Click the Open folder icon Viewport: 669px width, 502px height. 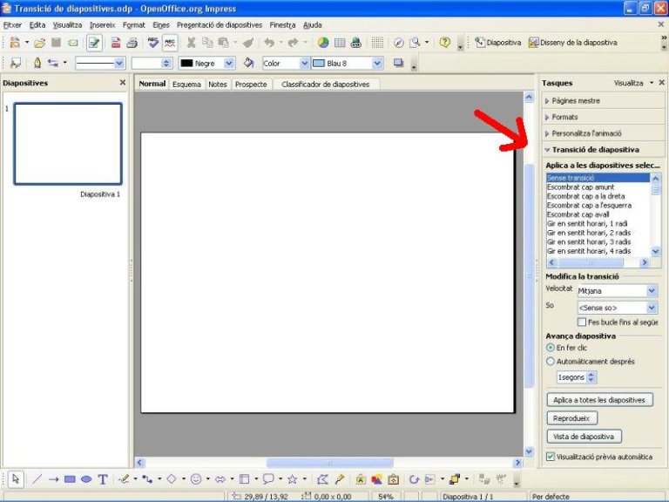point(40,42)
